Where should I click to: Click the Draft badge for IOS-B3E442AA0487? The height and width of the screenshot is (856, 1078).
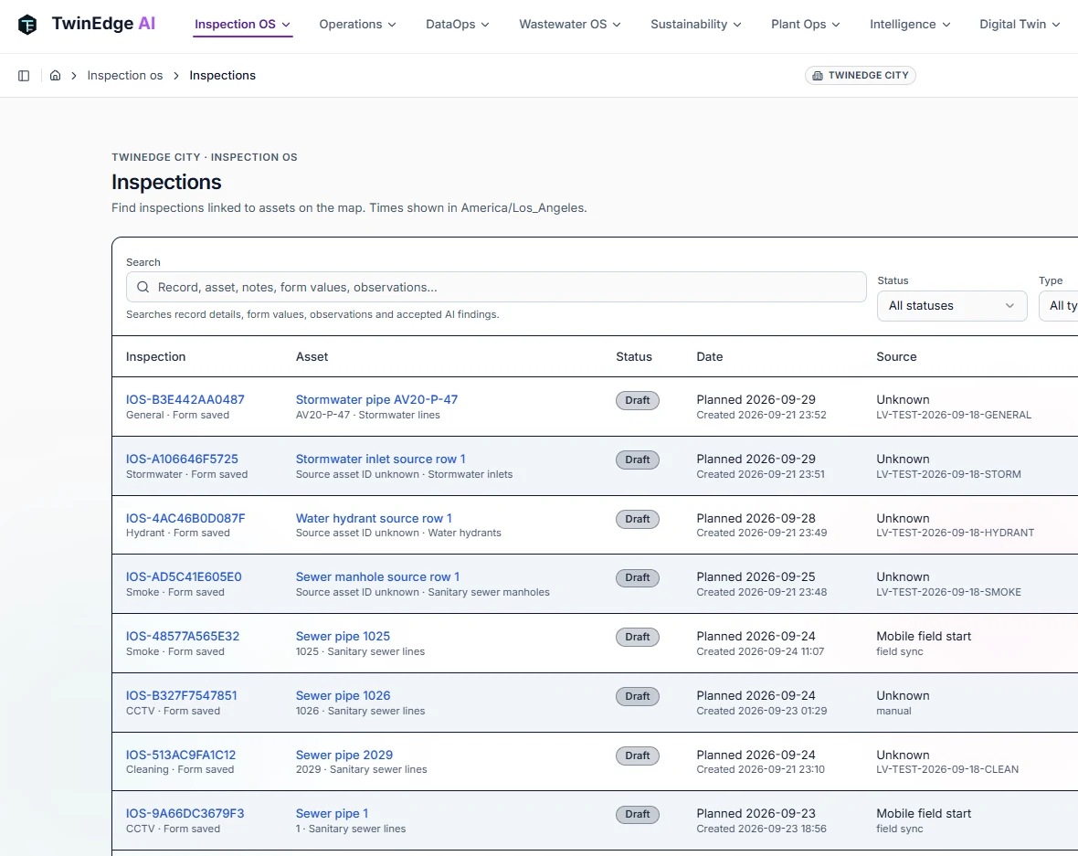pos(638,400)
